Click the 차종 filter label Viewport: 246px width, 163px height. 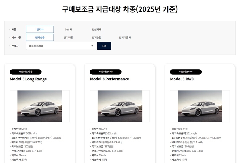[x=14, y=29]
